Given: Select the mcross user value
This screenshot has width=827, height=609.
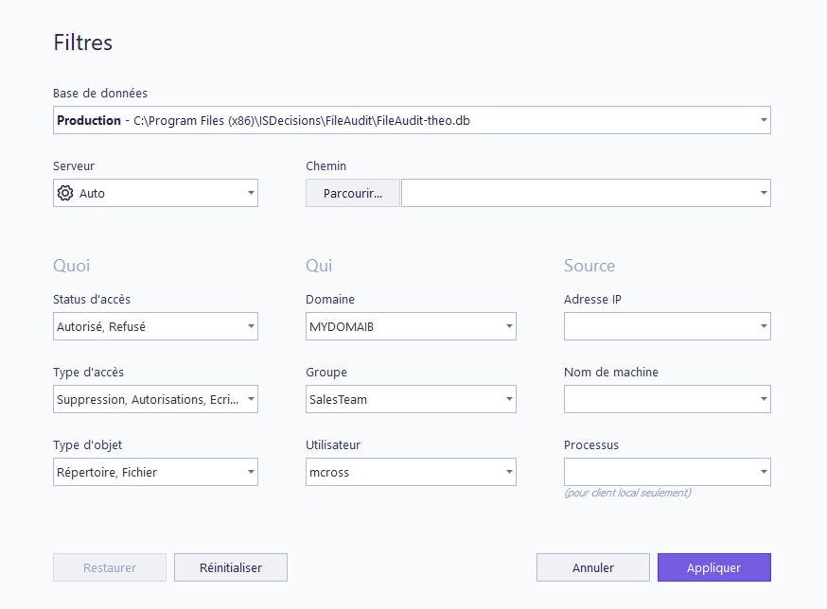Looking at the screenshot, I should [329, 473].
